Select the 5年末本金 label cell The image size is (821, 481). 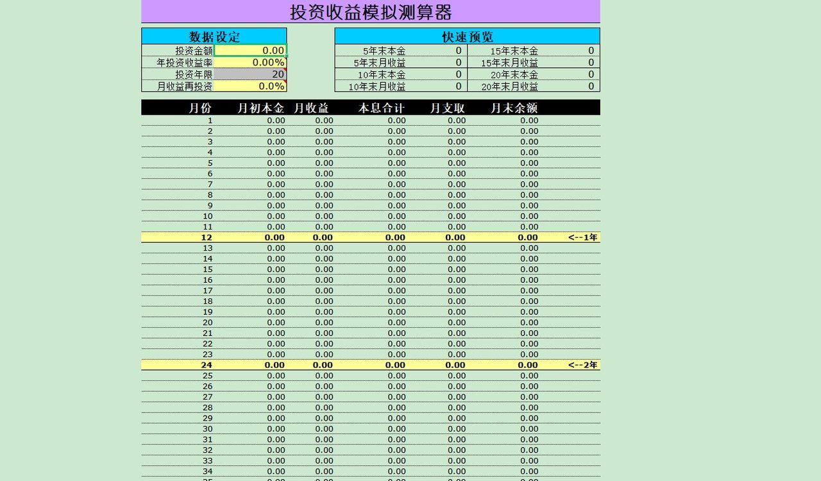pos(385,50)
